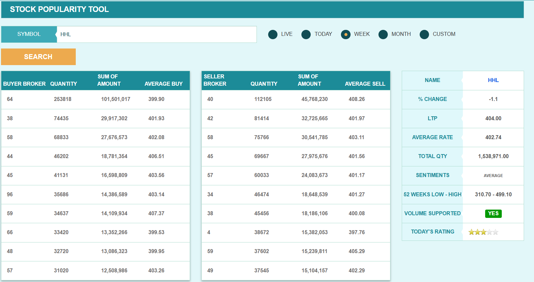
Task: Open the HHL name link
Action: (x=493, y=80)
